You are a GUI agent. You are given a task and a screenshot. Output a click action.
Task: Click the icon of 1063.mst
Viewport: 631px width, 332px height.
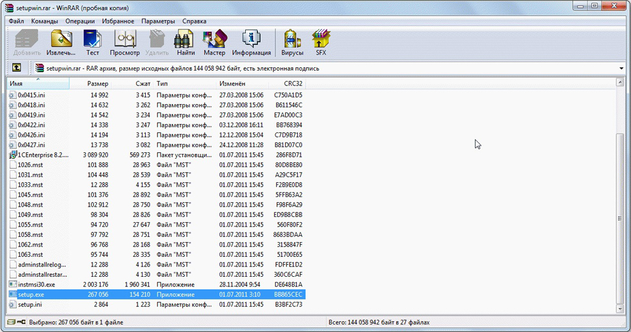coord(13,255)
